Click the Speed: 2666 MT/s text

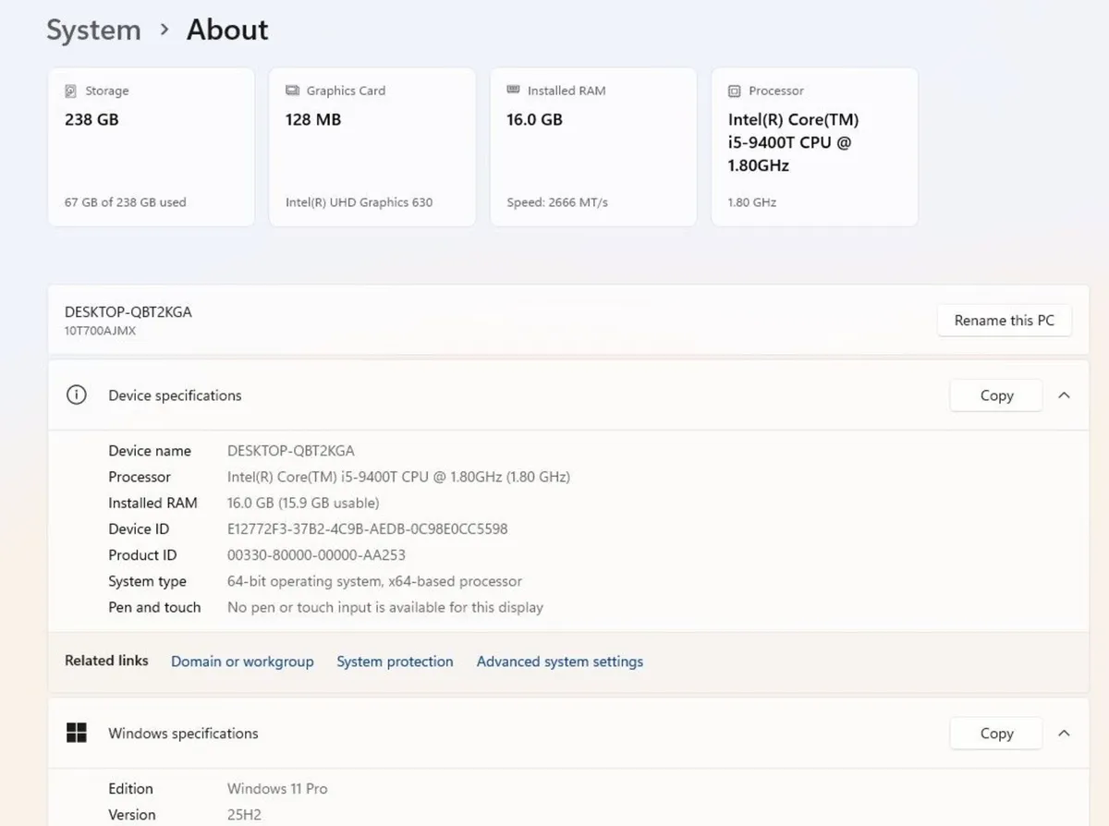tap(557, 202)
